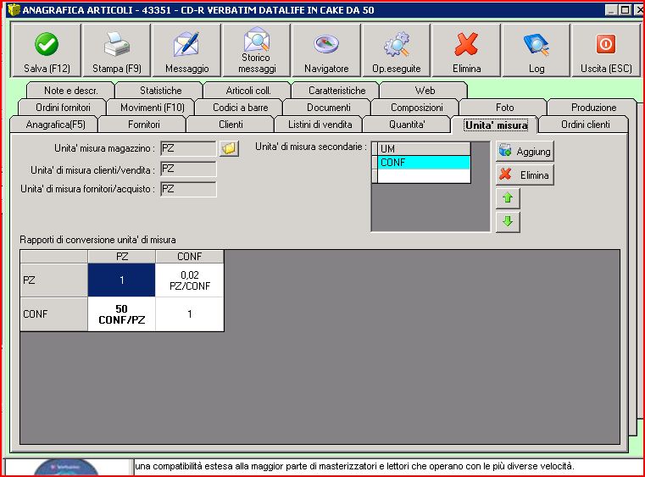Click the green checkmark Salva (F12) button
Screen dimensions: 645x477
coord(46,50)
